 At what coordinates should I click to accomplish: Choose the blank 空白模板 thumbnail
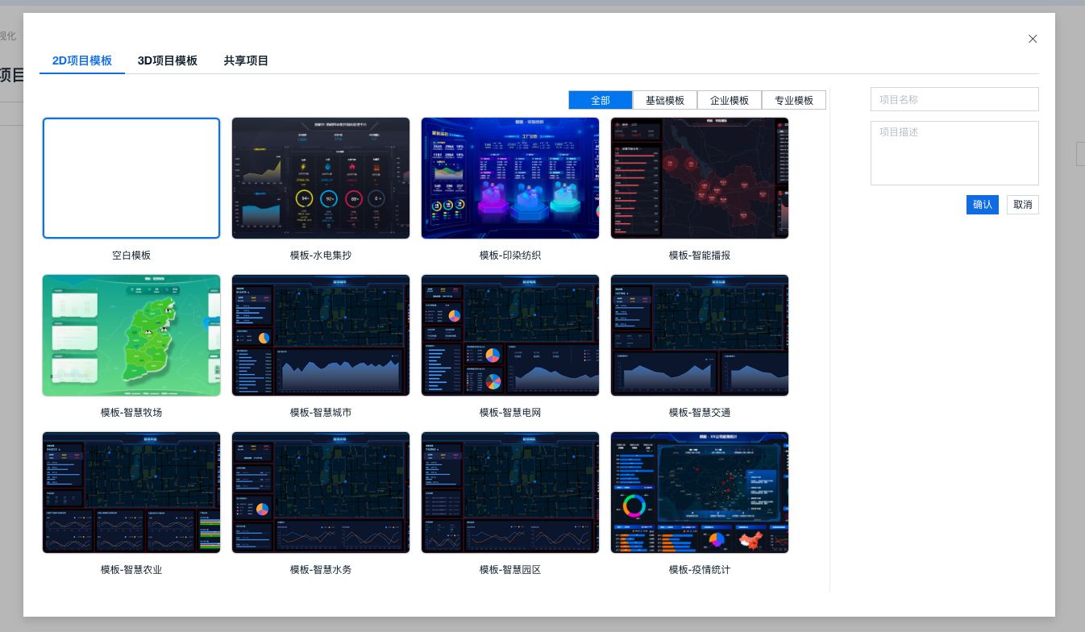[x=131, y=178]
